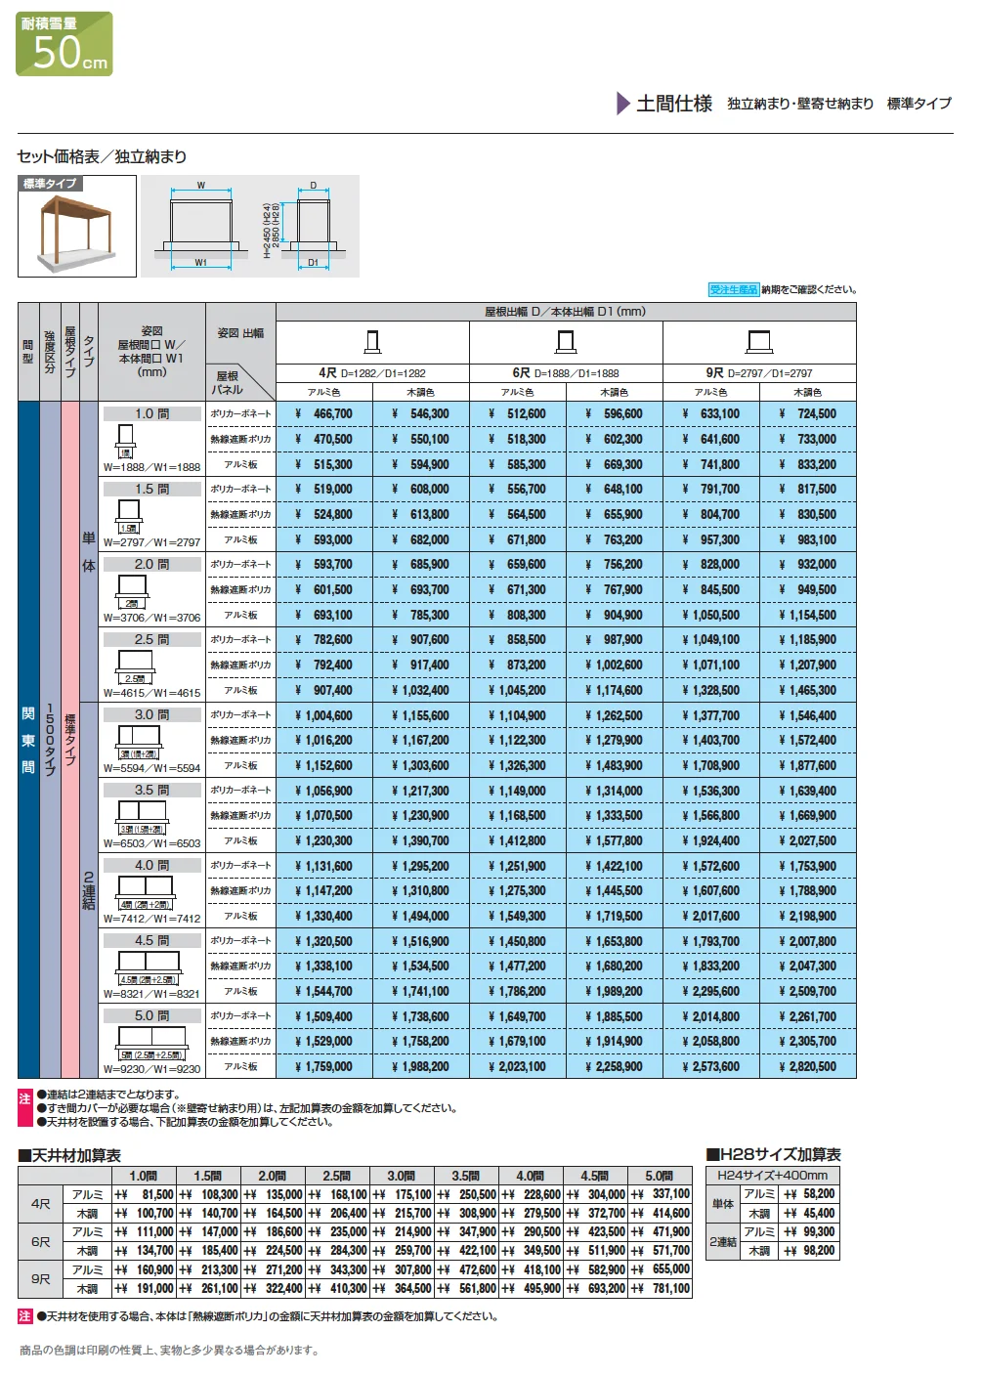Select the depth icon above 9尺 column
Viewport: 983px width, 1375px height.
[759, 342]
